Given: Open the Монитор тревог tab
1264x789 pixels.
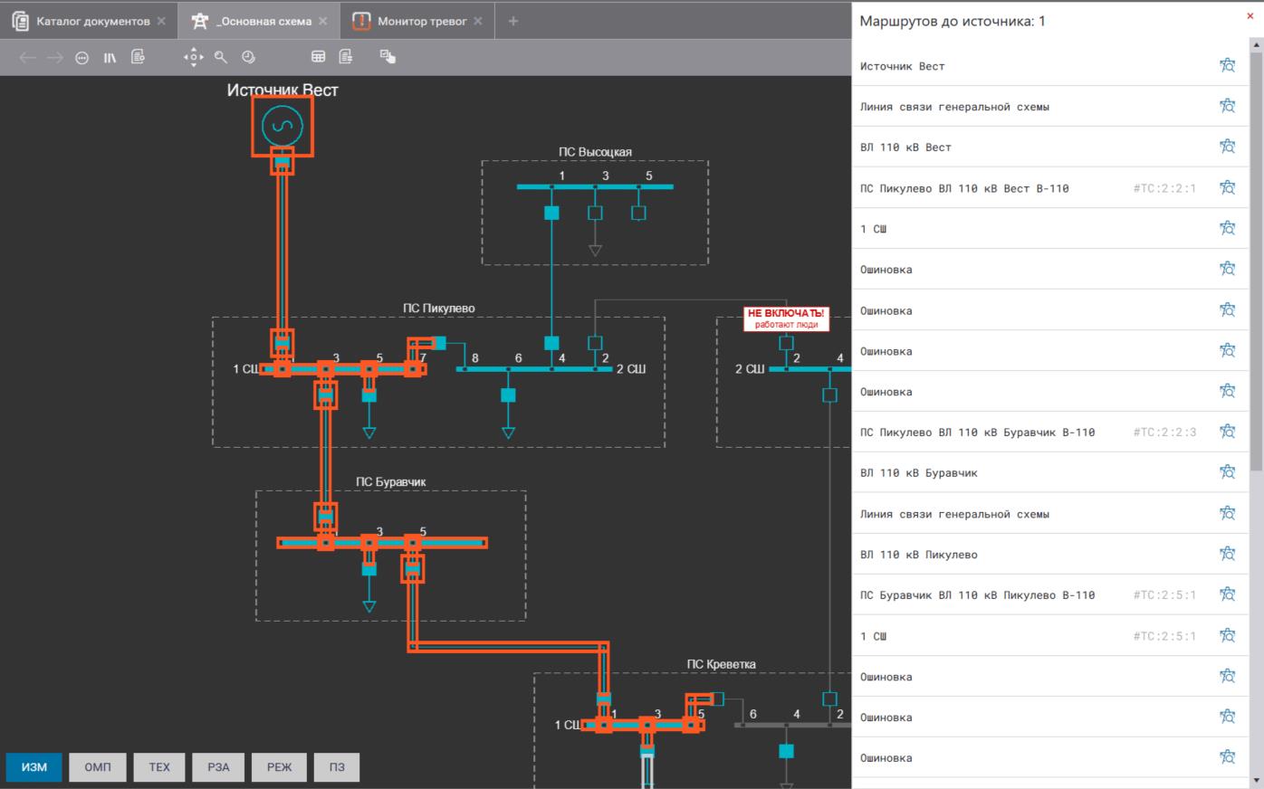Looking at the screenshot, I should pyautogui.click(x=421, y=21).
